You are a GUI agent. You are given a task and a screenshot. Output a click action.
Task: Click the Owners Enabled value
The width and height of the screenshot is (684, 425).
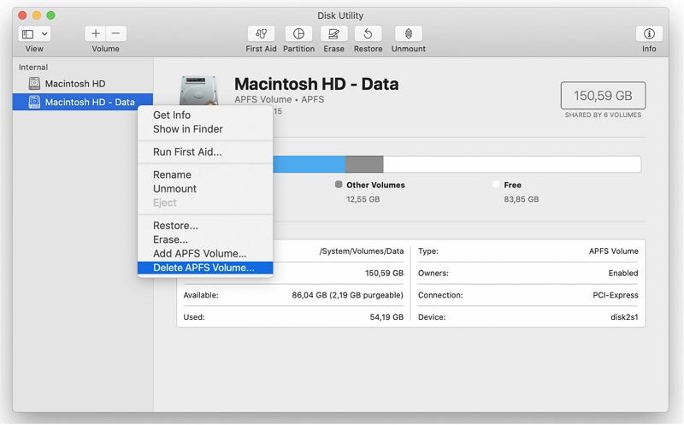click(x=623, y=273)
